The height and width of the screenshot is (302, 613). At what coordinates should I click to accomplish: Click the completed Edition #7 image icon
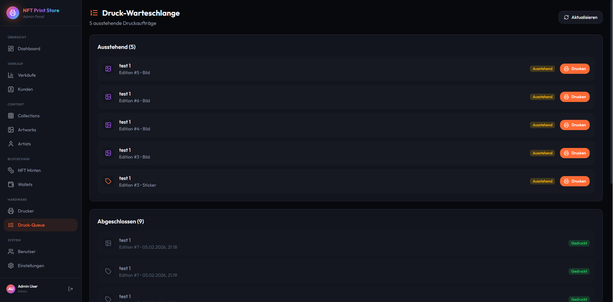[x=108, y=243]
